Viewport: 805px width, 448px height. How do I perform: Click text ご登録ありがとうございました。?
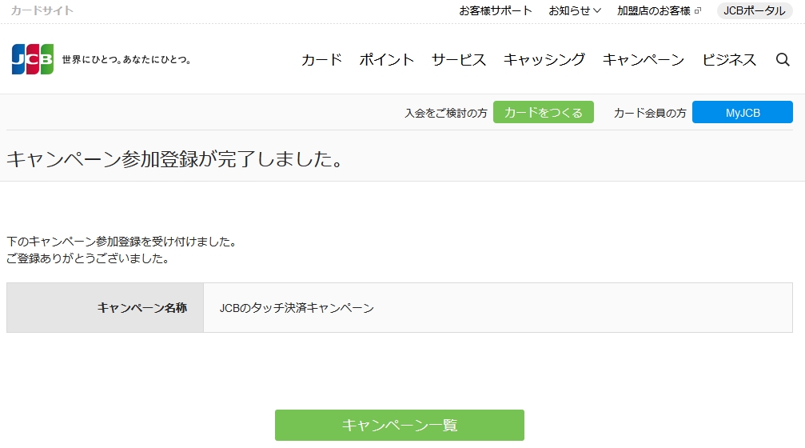88,258
